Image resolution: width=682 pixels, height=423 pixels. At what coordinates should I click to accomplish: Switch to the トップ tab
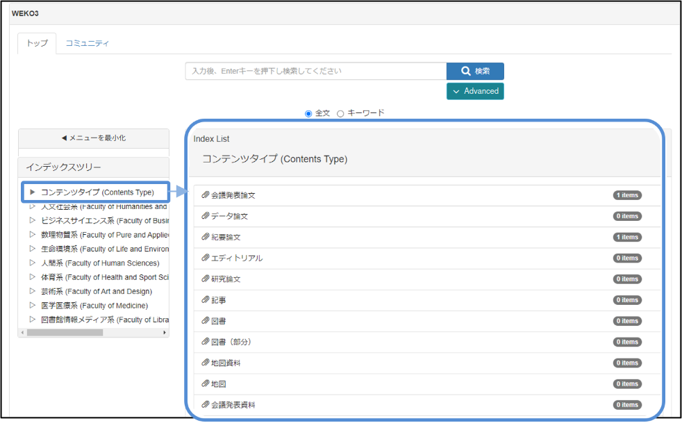pos(37,43)
